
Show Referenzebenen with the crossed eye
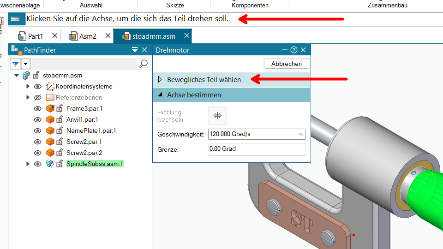[x=37, y=97]
